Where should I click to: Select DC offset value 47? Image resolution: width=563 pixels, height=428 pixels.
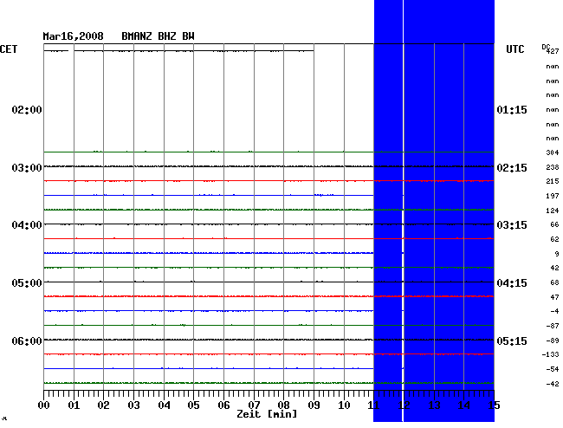[x=554, y=297]
